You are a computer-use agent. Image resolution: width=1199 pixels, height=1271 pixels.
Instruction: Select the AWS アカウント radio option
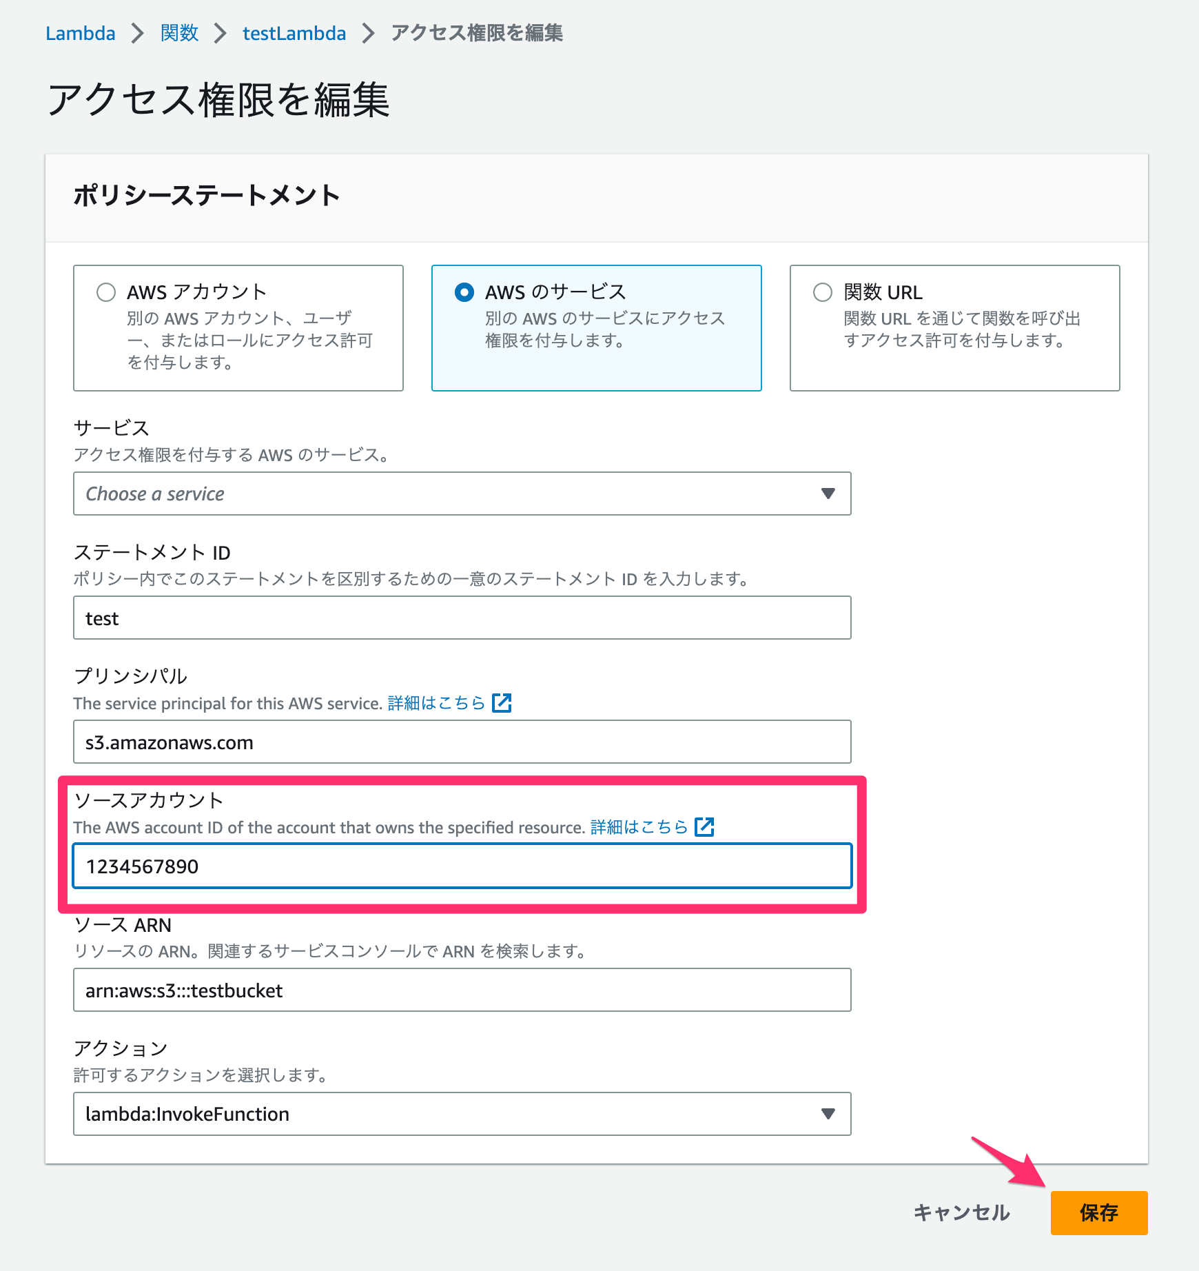(106, 292)
